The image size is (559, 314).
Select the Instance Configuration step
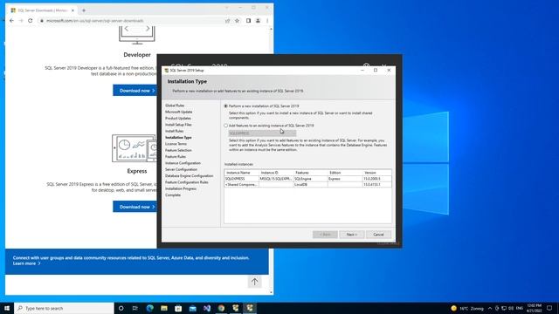click(183, 163)
